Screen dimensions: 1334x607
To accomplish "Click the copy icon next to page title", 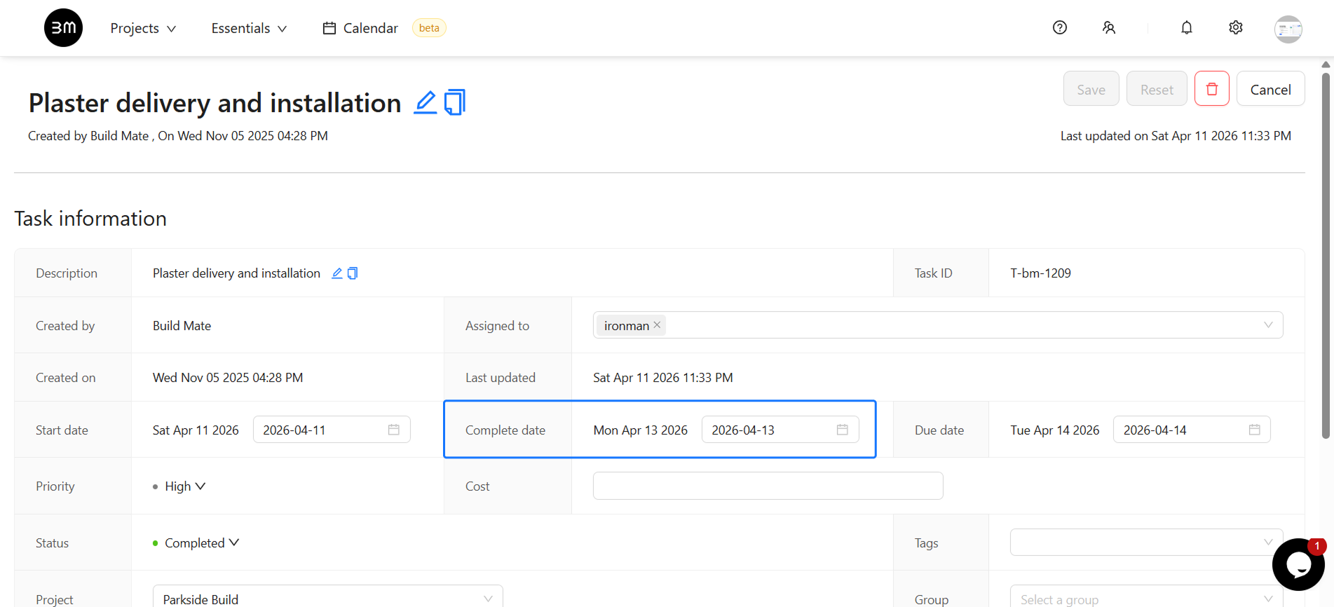I will [454, 102].
